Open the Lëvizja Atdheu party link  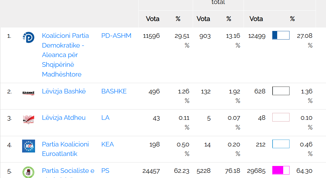64,118
